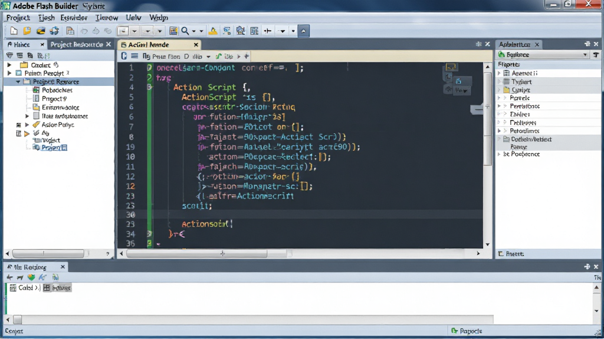Click the highlighted last button in main toolbar
This screenshot has height=339, width=604.
click(x=304, y=31)
